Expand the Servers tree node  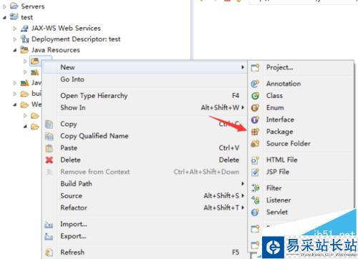(x=4, y=6)
